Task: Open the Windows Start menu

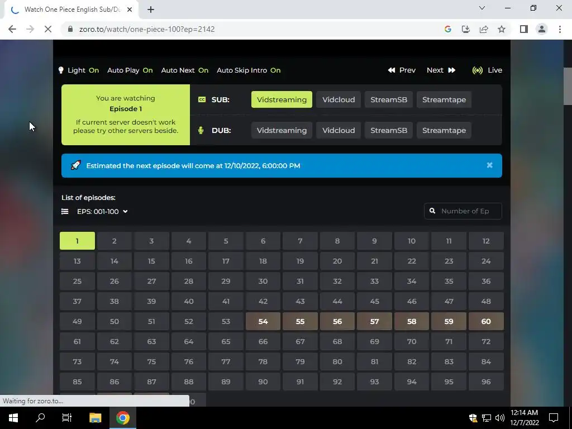Action: click(13, 418)
